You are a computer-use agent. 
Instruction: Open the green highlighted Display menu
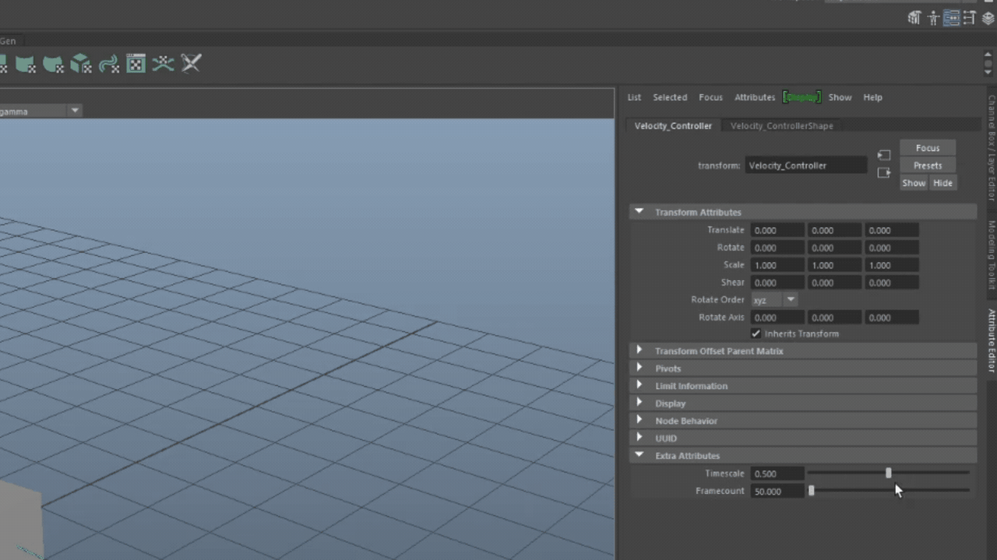[x=801, y=97]
